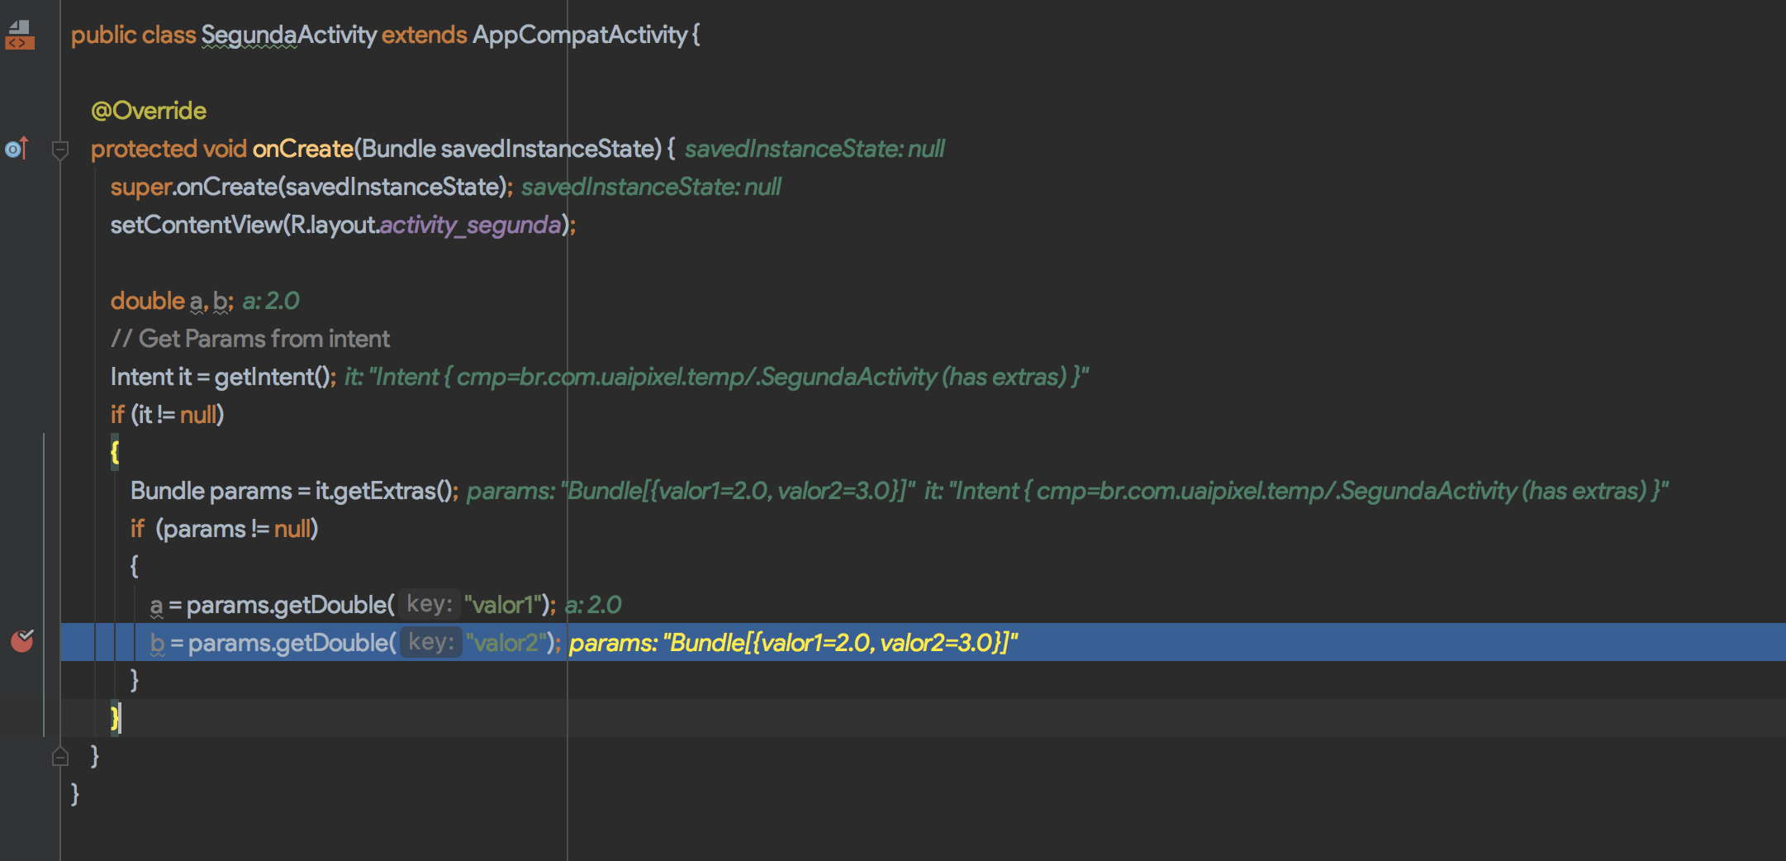Click the activity_segunda layout reference
The width and height of the screenshot is (1786, 861).
coord(471,225)
